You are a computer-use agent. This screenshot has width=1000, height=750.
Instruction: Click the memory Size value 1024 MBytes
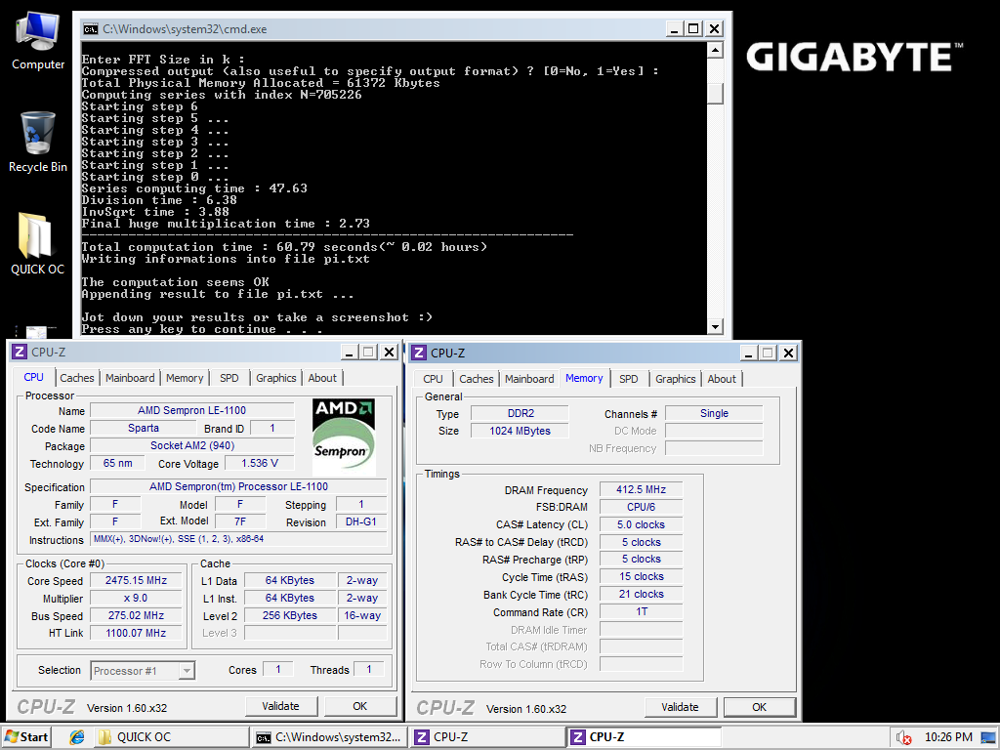(520, 431)
